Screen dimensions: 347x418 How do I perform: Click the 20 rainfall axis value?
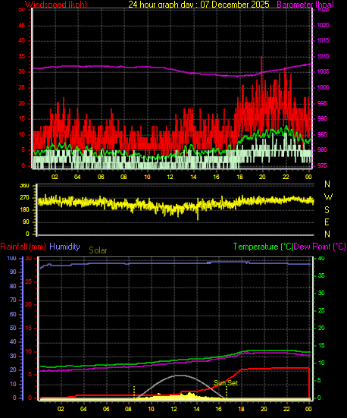[x=28, y=305]
